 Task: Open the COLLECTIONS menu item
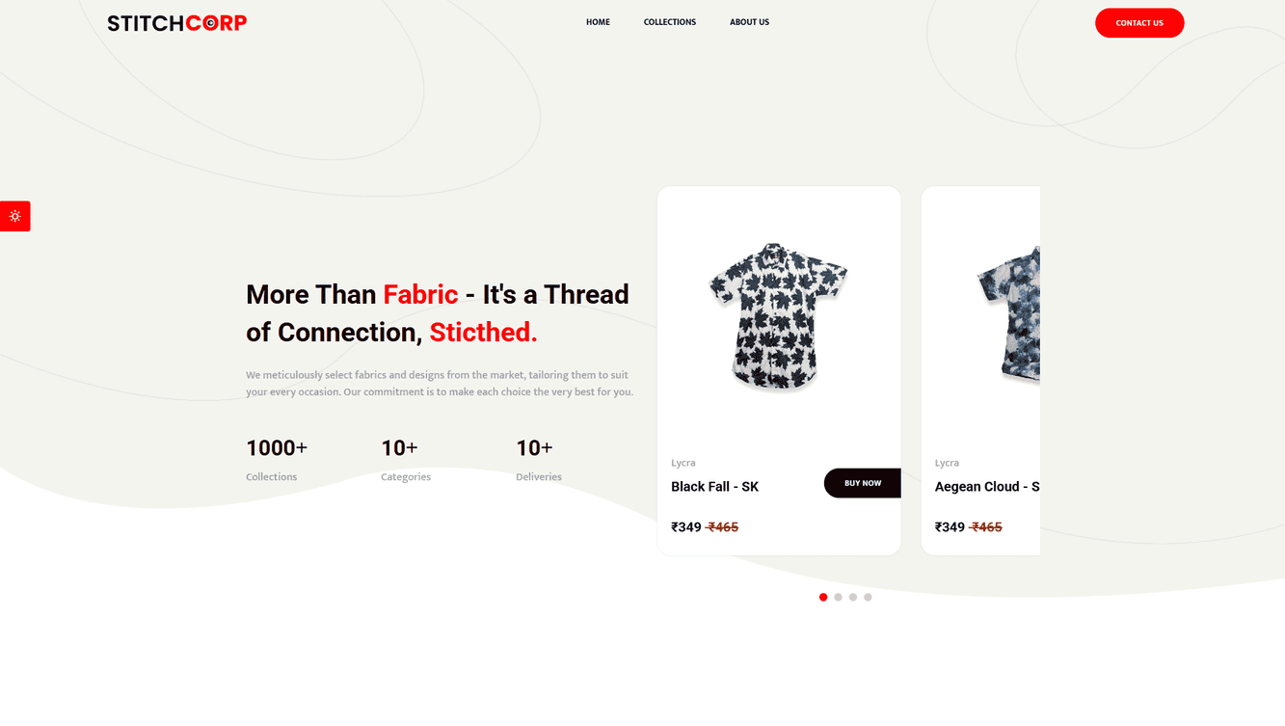pyautogui.click(x=669, y=21)
